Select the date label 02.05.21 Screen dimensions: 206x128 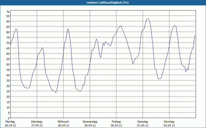click(169, 125)
